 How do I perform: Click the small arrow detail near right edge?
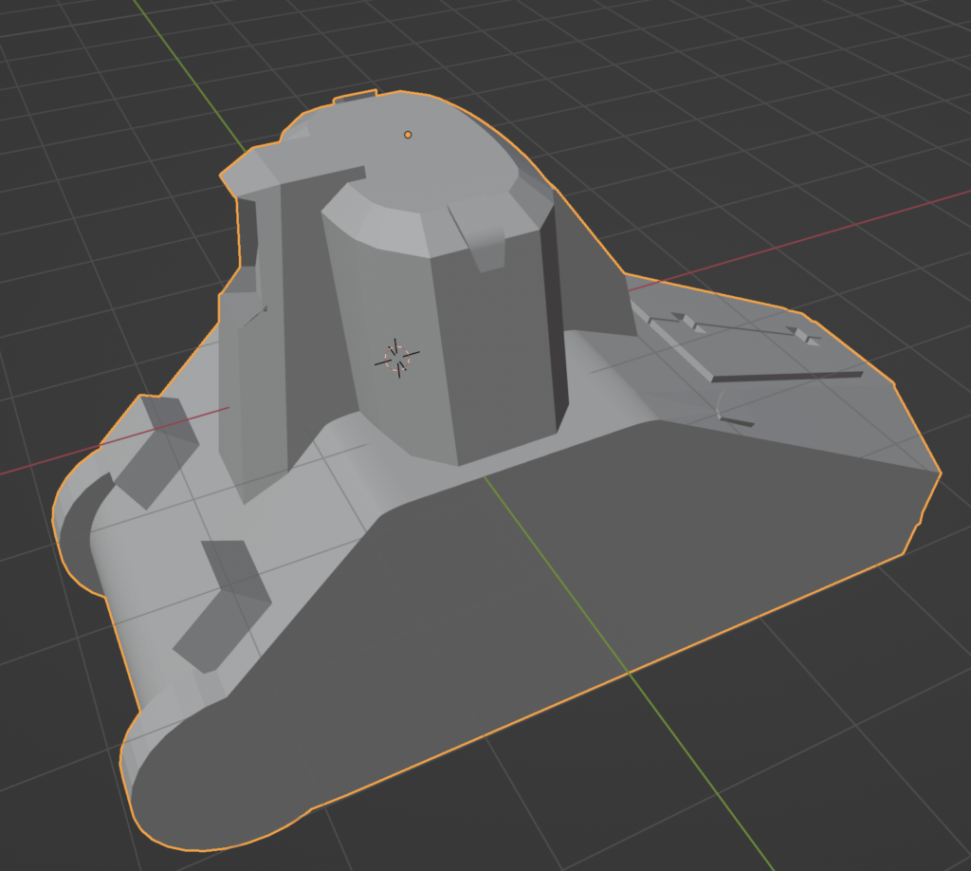[x=803, y=334]
